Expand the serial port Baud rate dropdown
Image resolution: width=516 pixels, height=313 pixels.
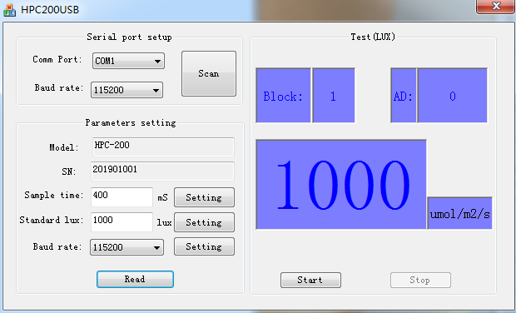point(127,90)
